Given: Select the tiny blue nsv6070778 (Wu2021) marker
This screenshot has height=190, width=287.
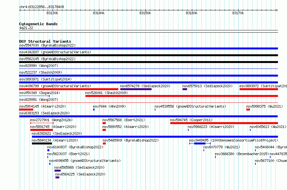Looking at the screenshot, I should coord(204,150).
